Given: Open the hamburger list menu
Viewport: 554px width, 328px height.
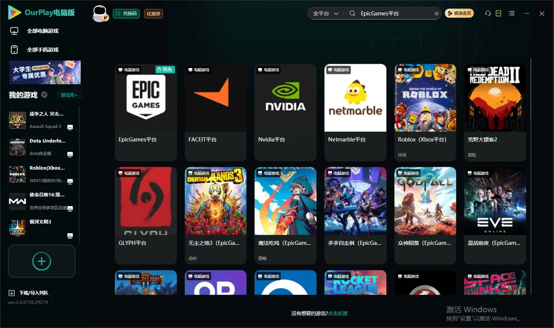Looking at the screenshot, I should tap(511, 13).
